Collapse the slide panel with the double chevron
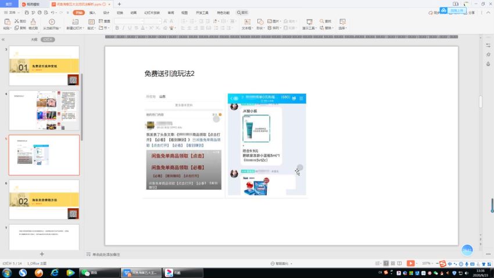Screen dimensions: 494x278 pyautogui.click(x=3, y=40)
